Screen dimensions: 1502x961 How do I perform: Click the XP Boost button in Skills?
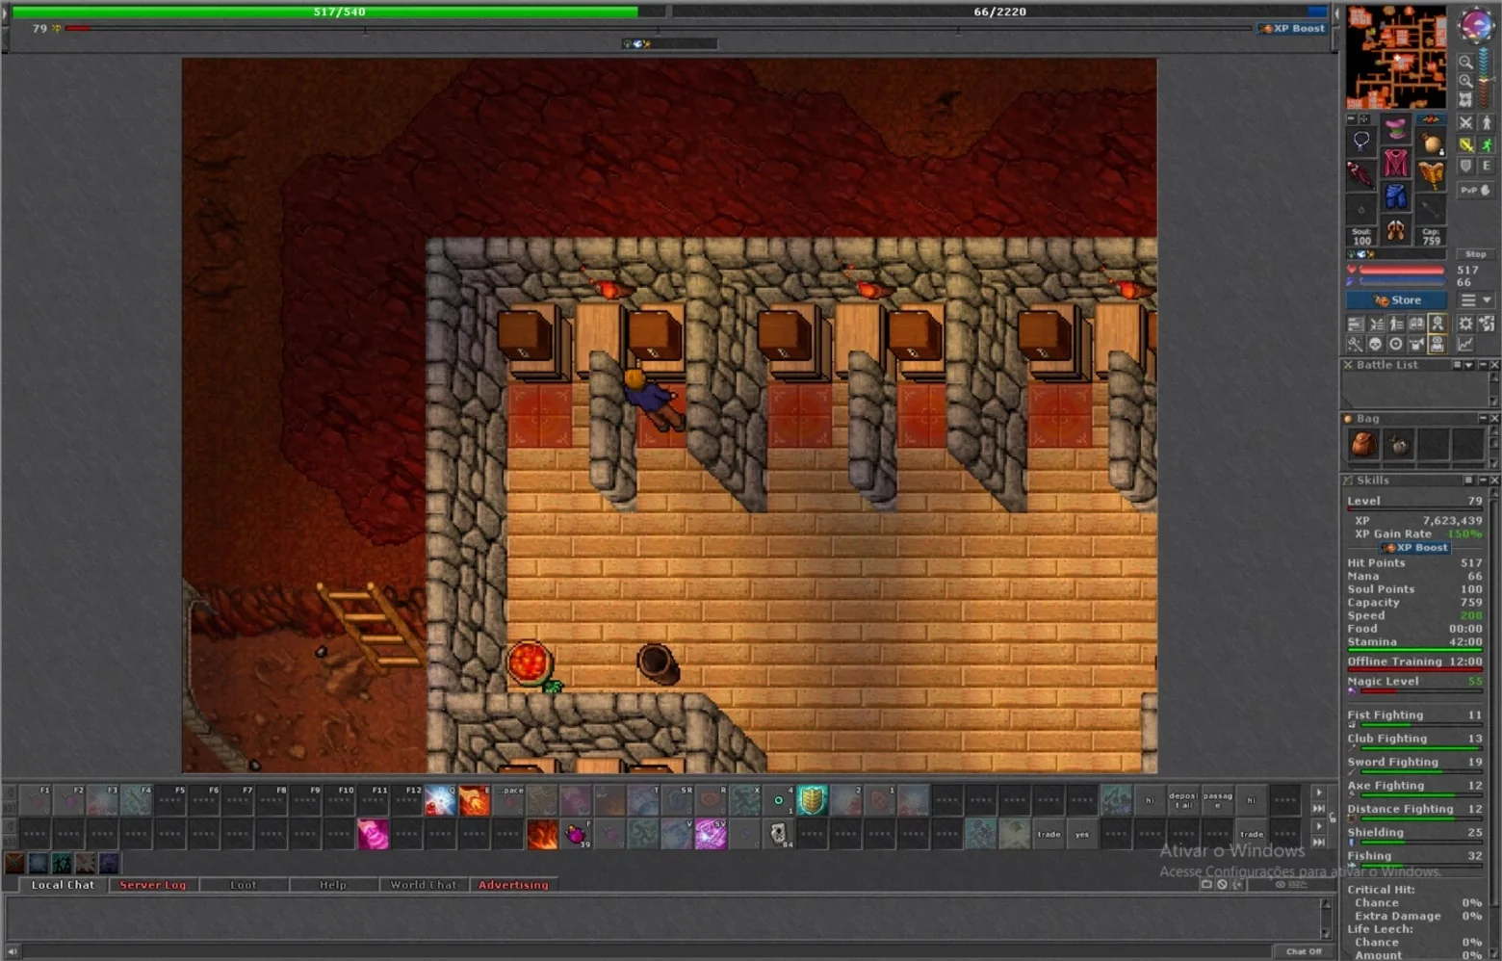[x=1414, y=548]
